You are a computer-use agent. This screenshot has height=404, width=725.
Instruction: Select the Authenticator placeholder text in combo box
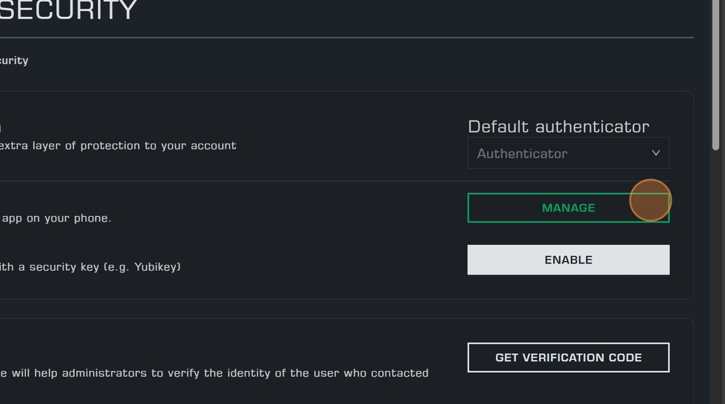coord(522,154)
